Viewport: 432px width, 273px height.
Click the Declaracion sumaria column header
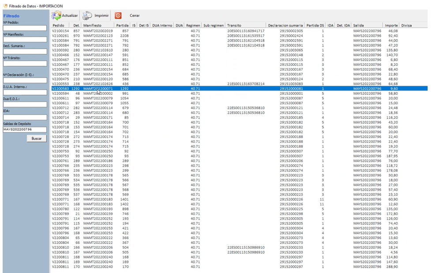pyautogui.click(x=285, y=26)
